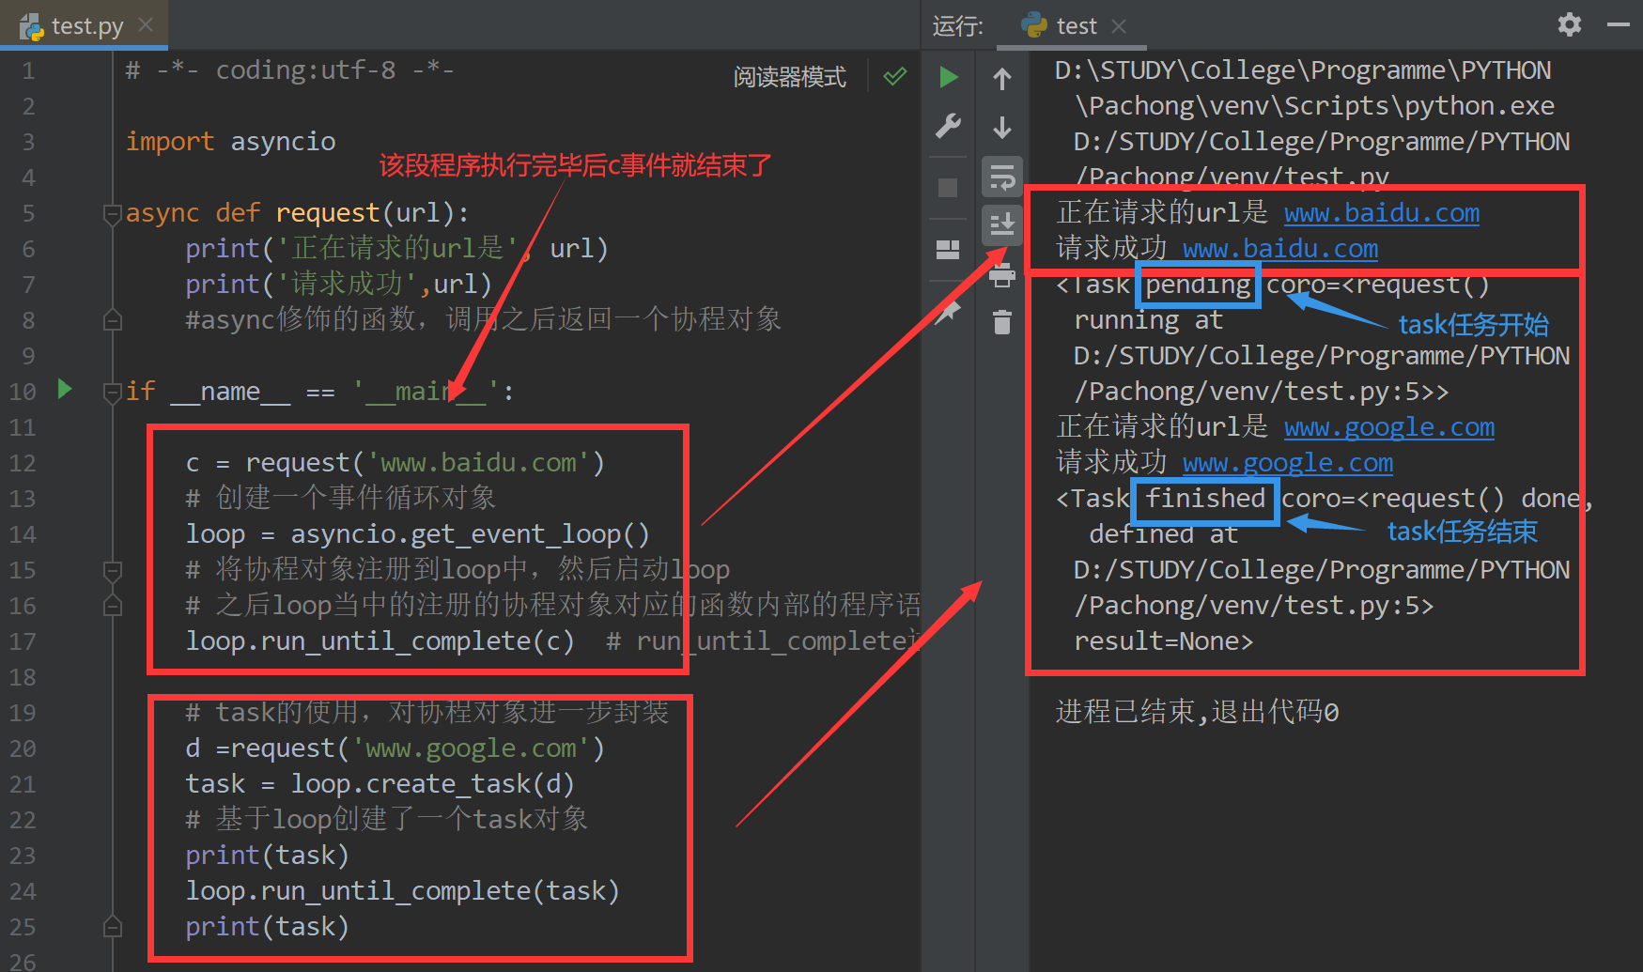Click line number 3 in the gutter
The width and height of the screenshot is (1643, 972).
[x=28, y=142]
